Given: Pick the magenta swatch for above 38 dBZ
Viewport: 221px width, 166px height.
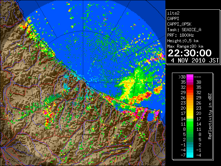Looking at the screenshot, I should (190, 77).
